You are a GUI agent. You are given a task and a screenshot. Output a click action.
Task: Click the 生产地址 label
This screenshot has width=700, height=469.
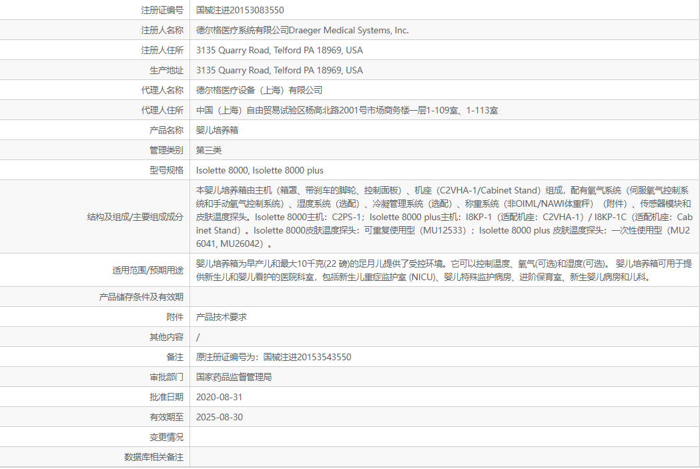click(166, 71)
